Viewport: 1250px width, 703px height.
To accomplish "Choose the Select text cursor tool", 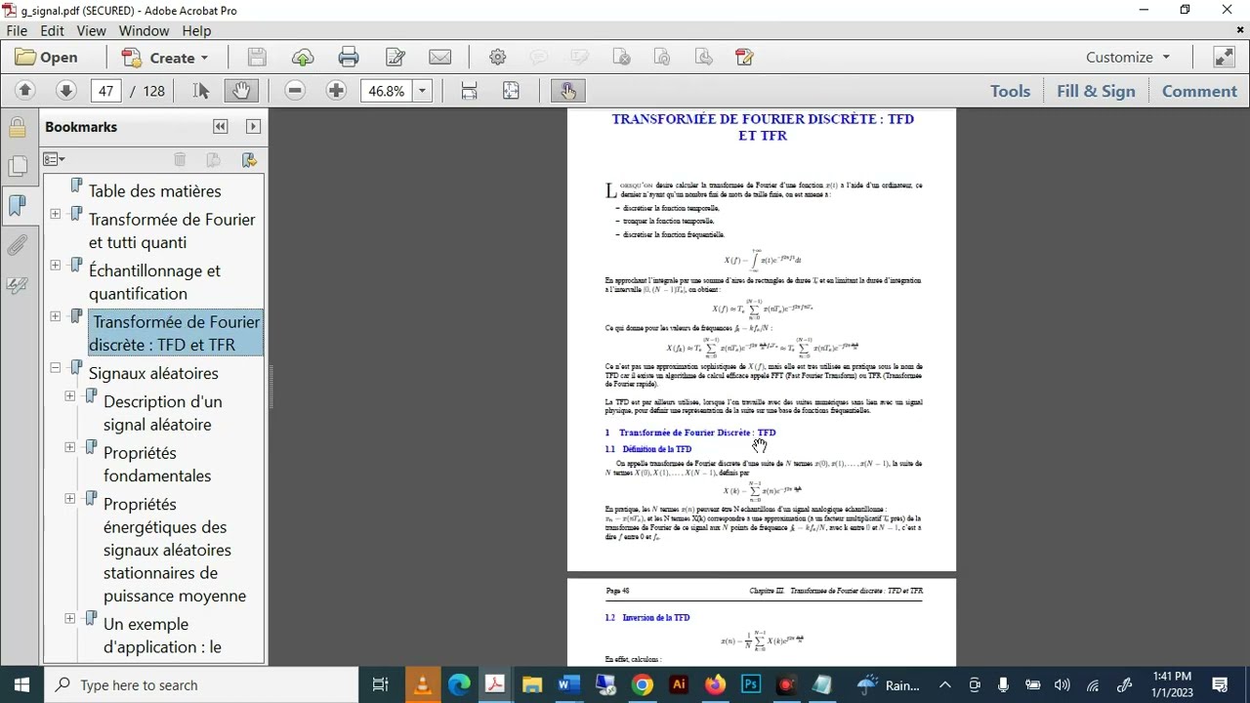I will pyautogui.click(x=201, y=91).
